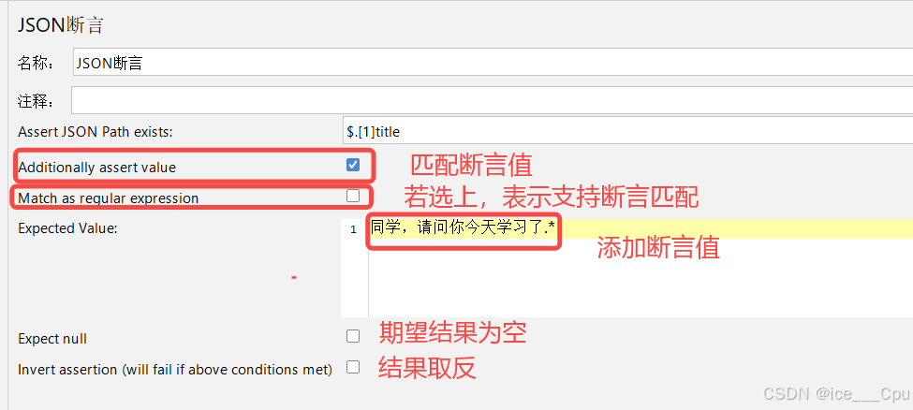Click the JSON断言 panel title
913x410 pixels.
point(61,25)
